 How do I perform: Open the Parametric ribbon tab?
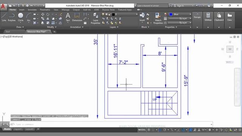45,10
